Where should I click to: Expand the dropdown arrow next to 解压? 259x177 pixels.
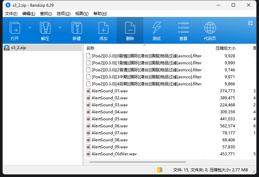point(60,27)
